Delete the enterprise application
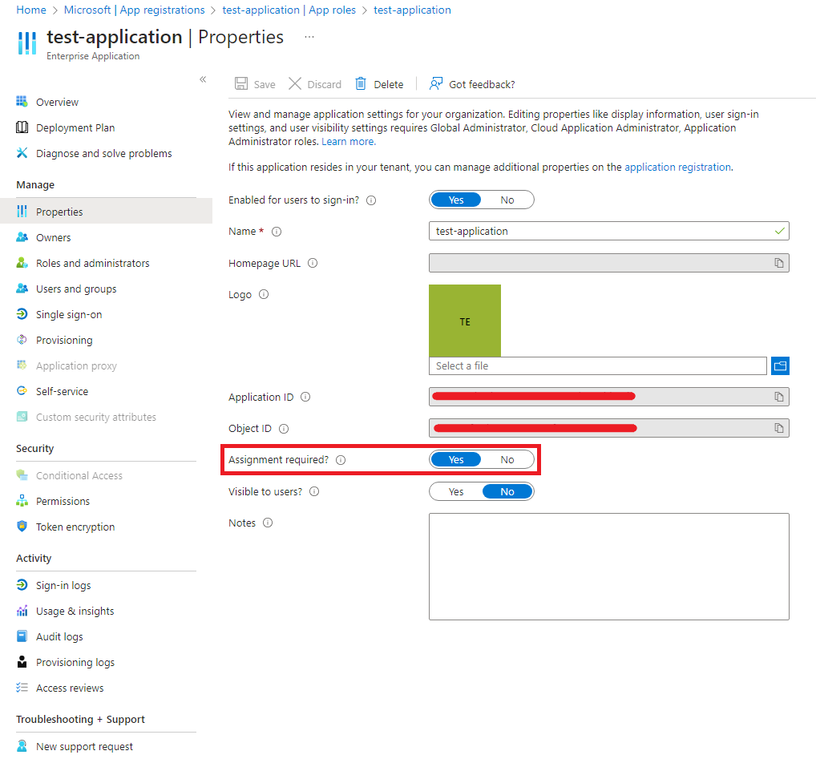This screenshot has width=816, height=763. [379, 84]
